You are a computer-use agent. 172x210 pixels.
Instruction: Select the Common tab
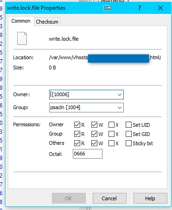tap(21, 21)
